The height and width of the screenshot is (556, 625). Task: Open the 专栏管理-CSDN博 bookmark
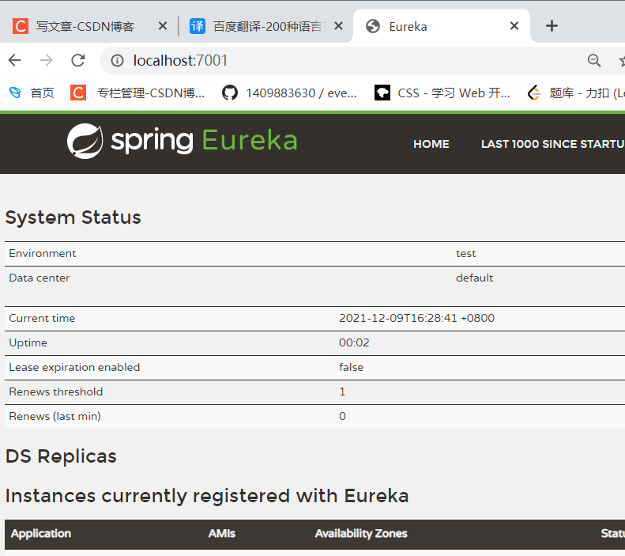pos(137,93)
